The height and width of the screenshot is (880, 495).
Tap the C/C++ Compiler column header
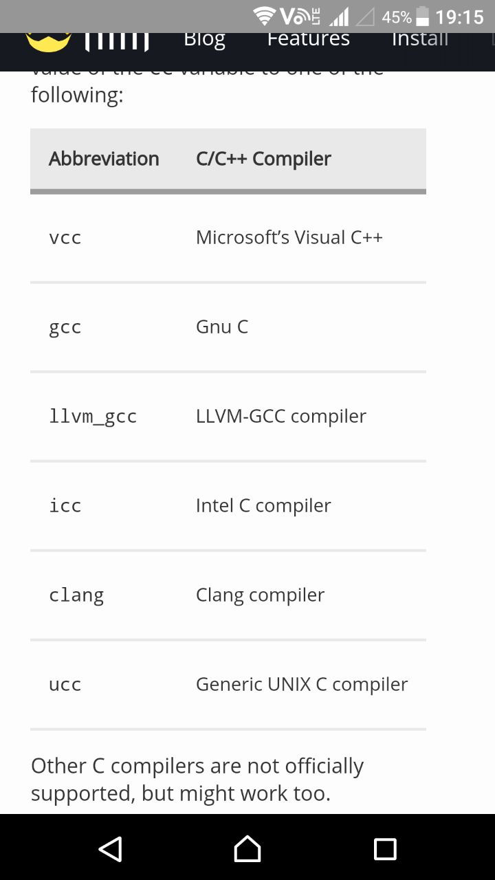click(263, 159)
